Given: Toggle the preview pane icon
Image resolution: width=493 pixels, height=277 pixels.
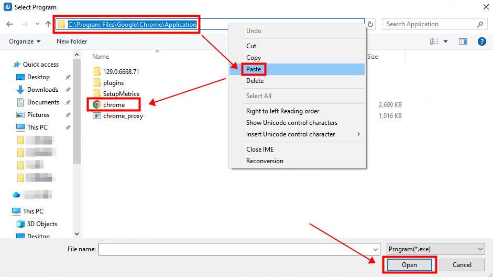Looking at the screenshot, I should pyautogui.click(x=463, y=41).
